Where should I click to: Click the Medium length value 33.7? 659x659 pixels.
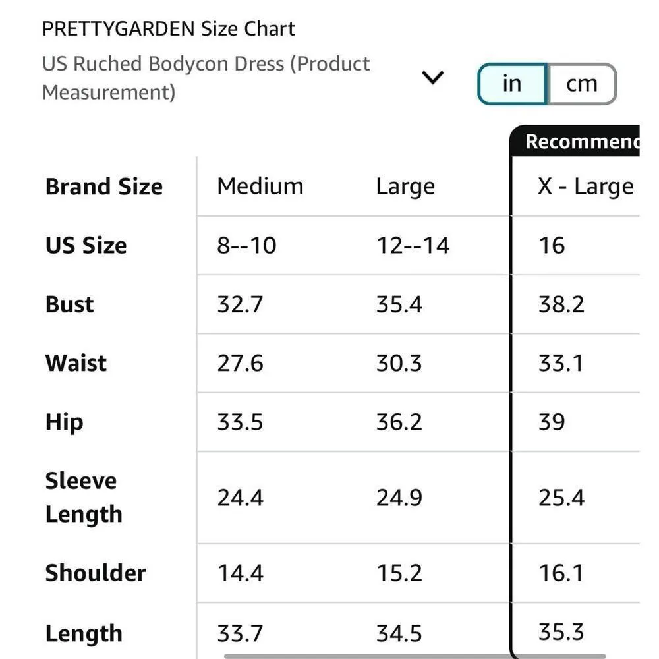(x=240, y=633)
